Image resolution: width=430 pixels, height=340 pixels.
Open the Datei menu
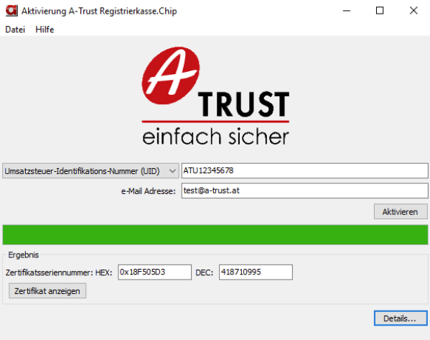(x=15, y=29)
